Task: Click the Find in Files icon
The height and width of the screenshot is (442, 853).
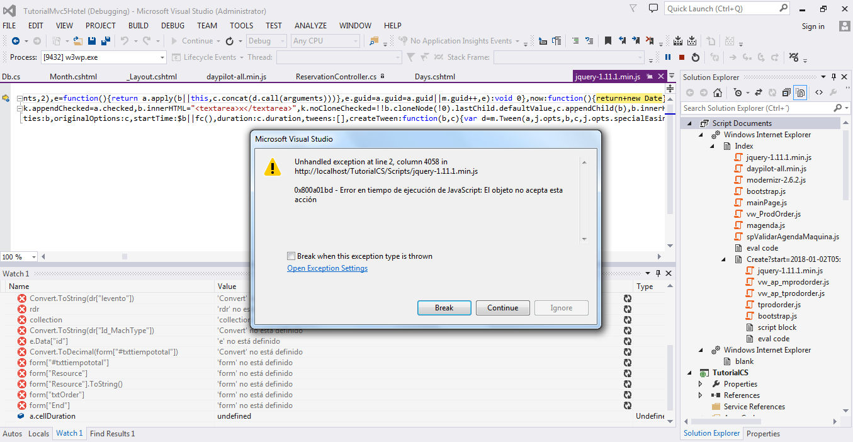Action: (374, 41)
